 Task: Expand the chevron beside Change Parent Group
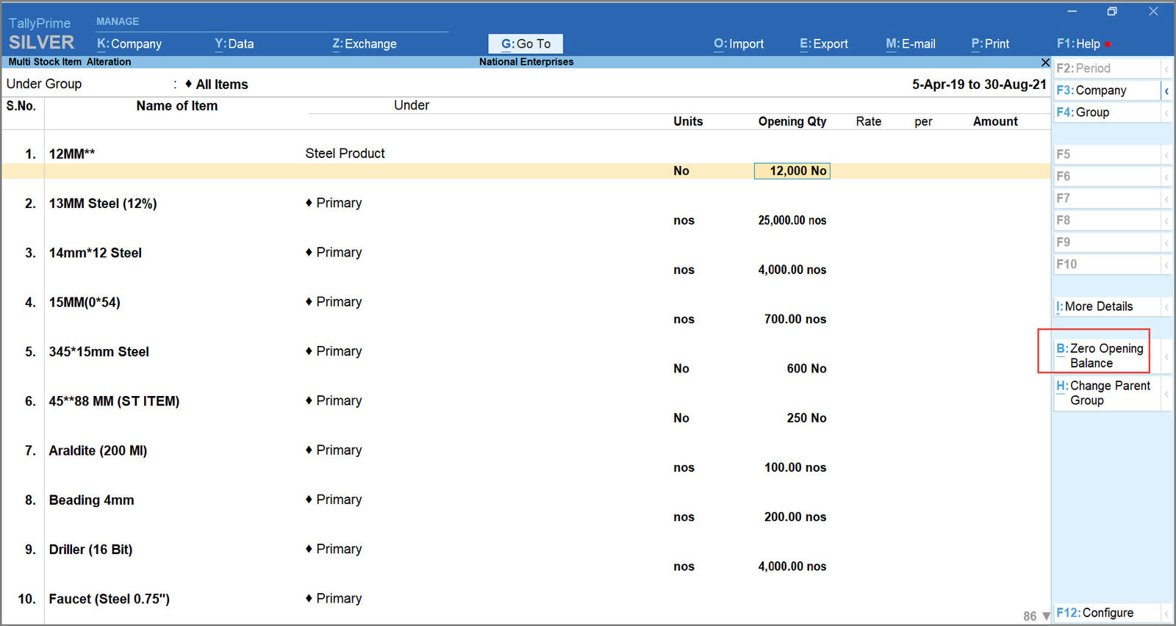tap(1166, 393)
